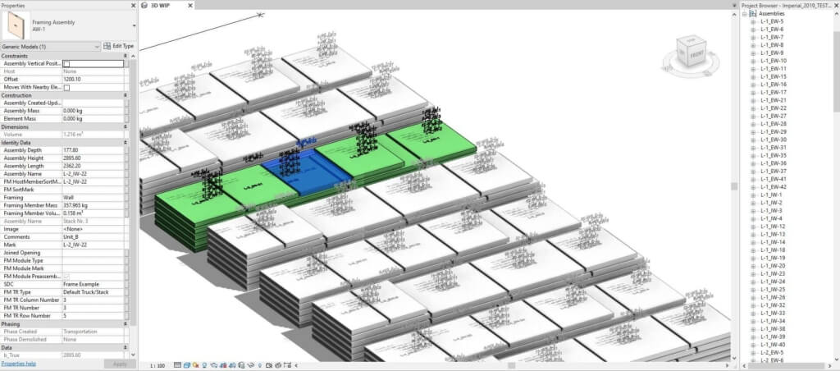This screenshot has width=840, height=371.
Task: Open the Generic Models (1) filter dropdown
Action: point(50,47)
